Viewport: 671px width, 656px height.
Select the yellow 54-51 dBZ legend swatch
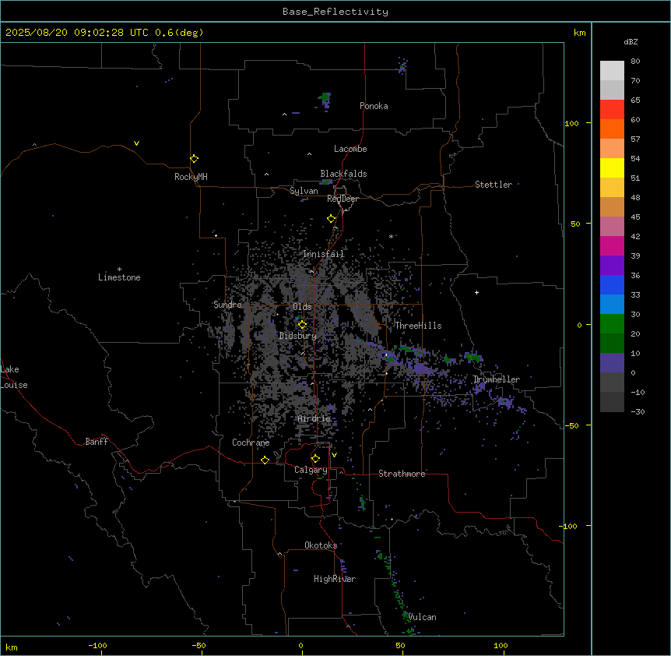click(x=612, y=168)
